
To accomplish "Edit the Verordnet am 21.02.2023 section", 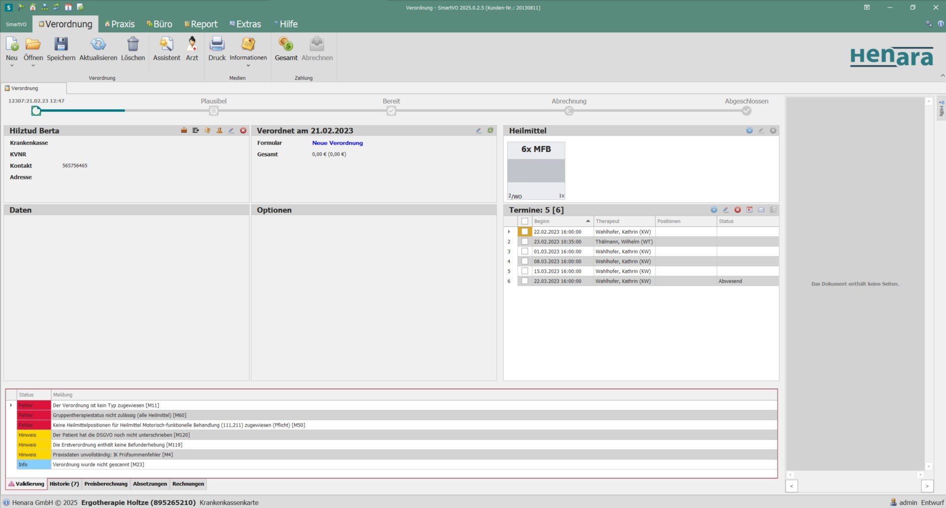I will point(478,130).
